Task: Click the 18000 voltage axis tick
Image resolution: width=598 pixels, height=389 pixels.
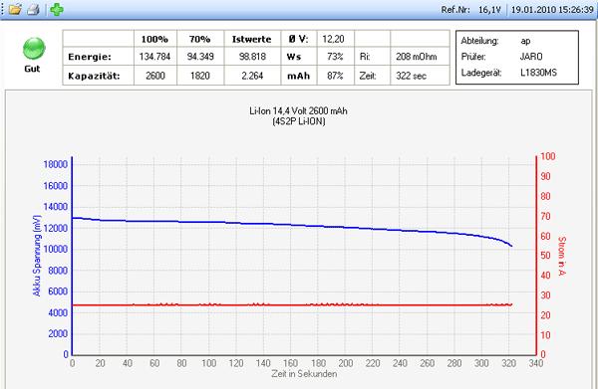Action: (56, 164)
